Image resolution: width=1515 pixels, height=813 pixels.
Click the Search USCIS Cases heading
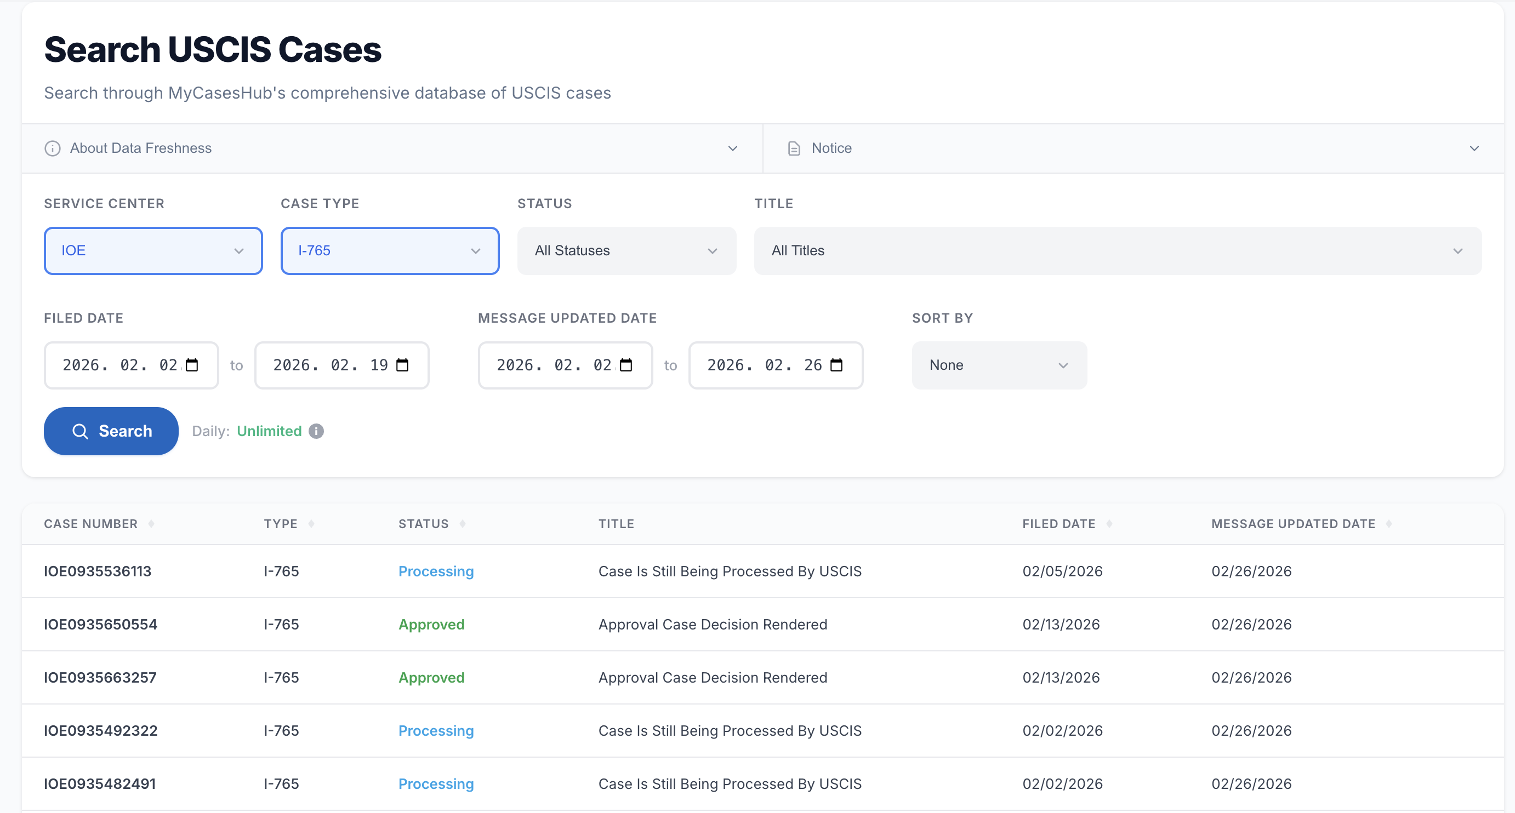pos(213,49)
